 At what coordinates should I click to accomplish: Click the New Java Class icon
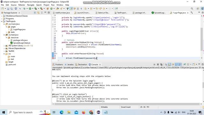51,9
